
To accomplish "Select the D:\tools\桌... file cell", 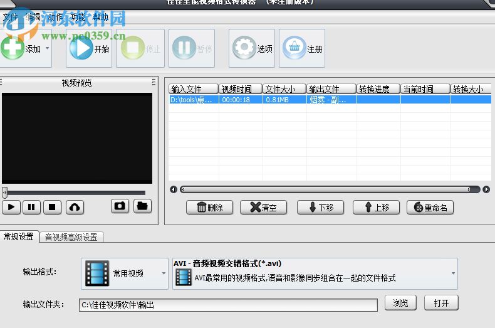I will coord(194,100).
